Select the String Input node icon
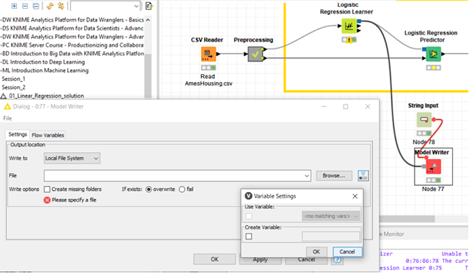 tap(424, 120)
